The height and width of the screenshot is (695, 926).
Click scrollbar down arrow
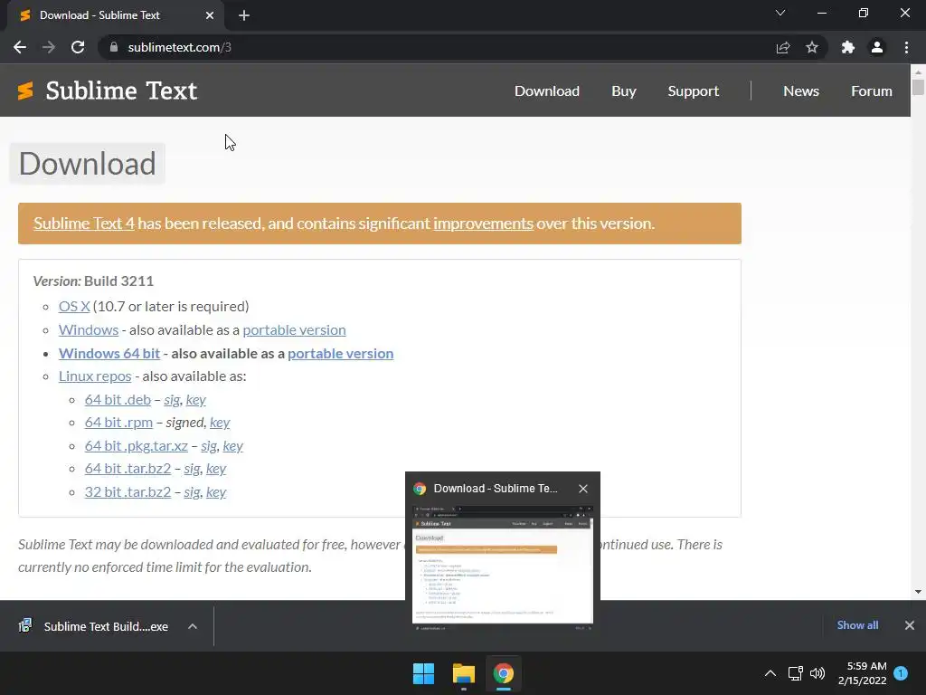click(x=918, y=592)
